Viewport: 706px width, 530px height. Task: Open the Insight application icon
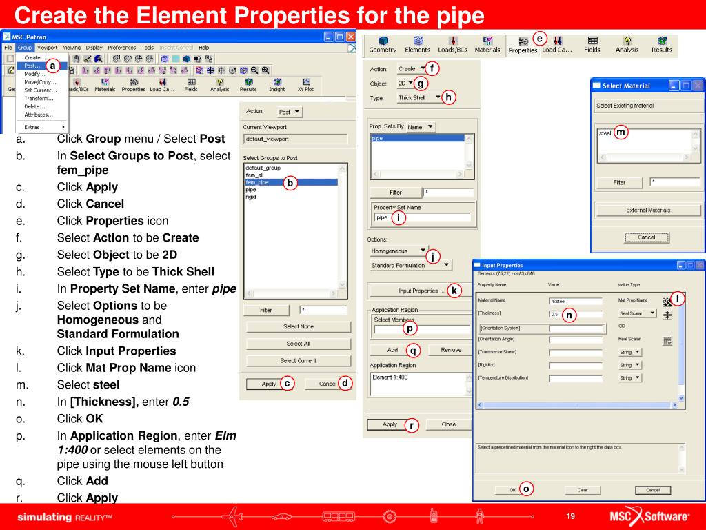[x=277, y=85]
